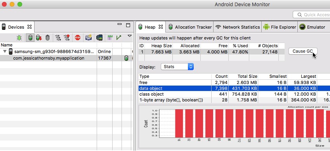The image size is (330, 151).
Task: Click the Update Threads icon
Action: click(58, 38)
